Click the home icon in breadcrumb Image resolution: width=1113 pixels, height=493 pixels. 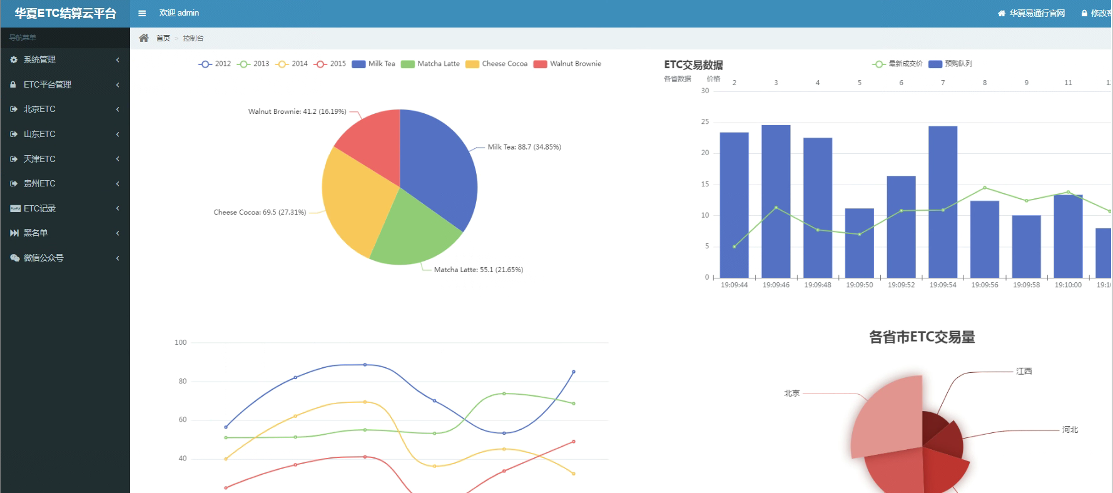pos(144,38)
